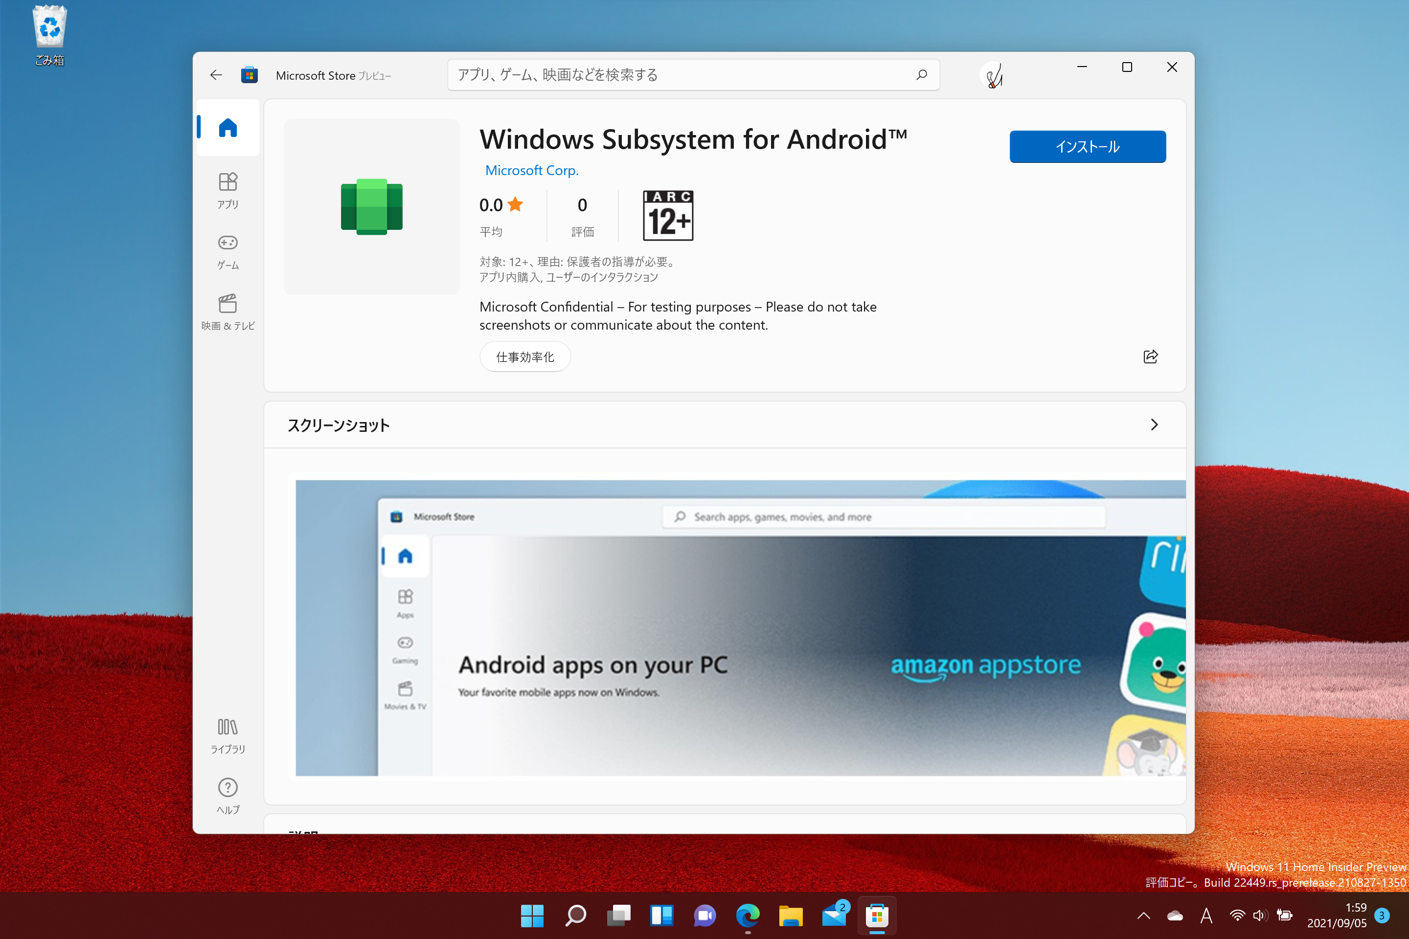Open the Start menu
1409x939 pixels.
click(532, 916)
